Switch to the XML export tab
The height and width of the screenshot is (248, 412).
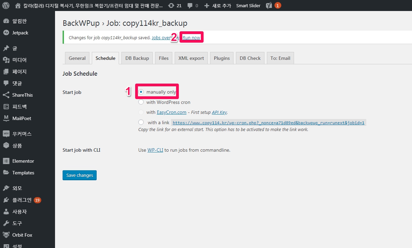tap(191, 58)
